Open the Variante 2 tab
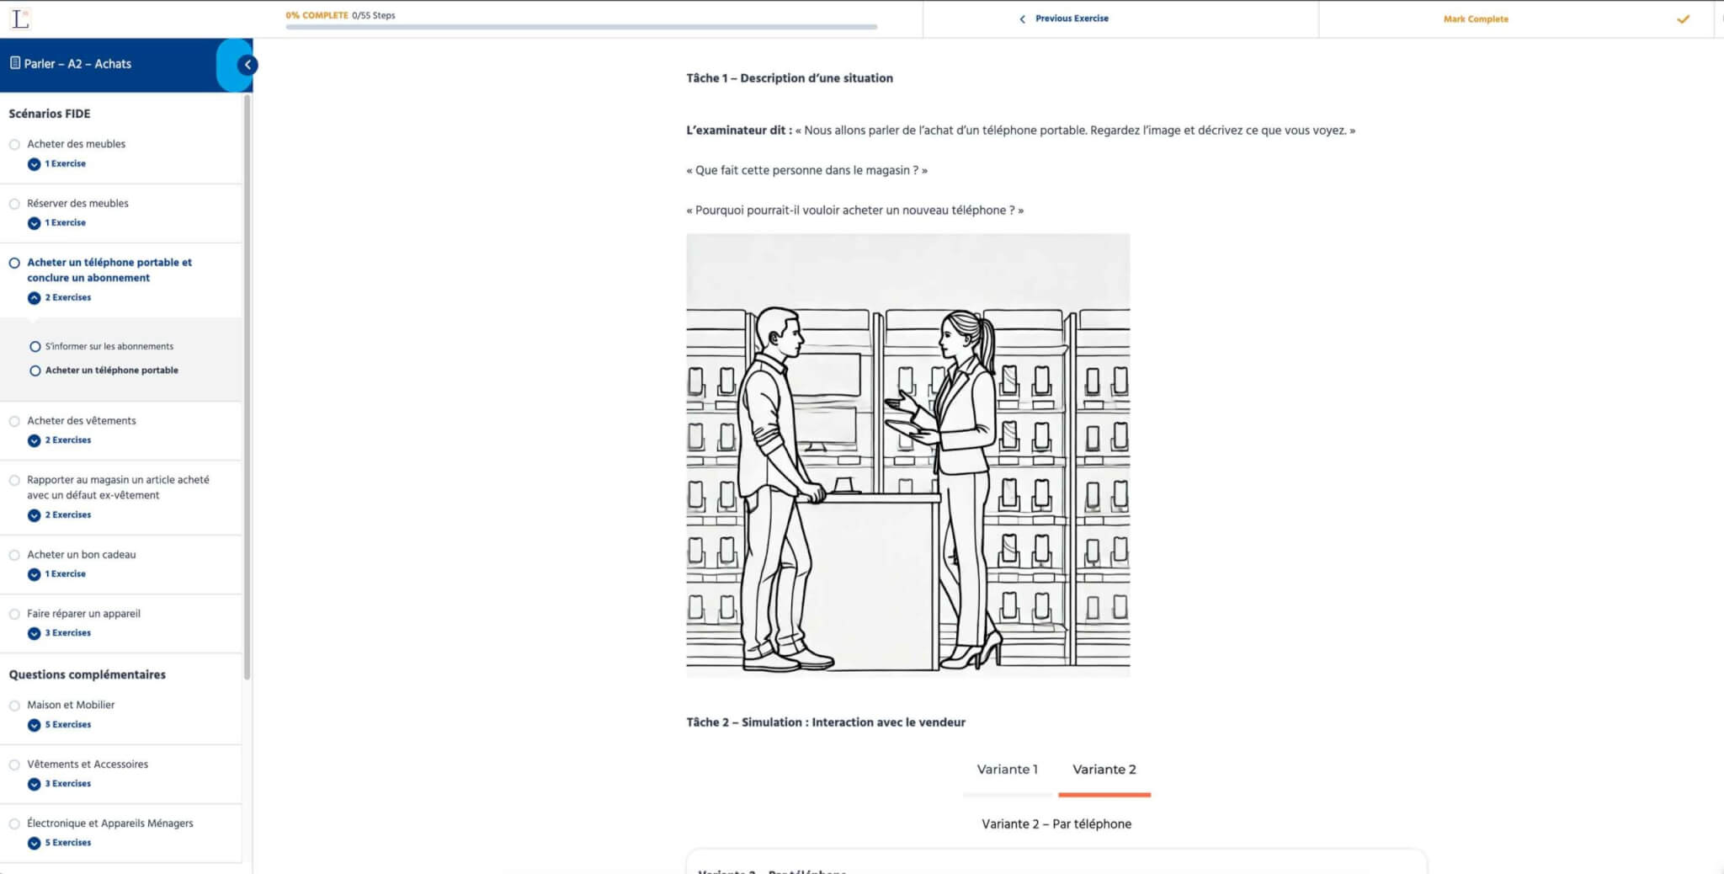 [x=1104, y=769]
